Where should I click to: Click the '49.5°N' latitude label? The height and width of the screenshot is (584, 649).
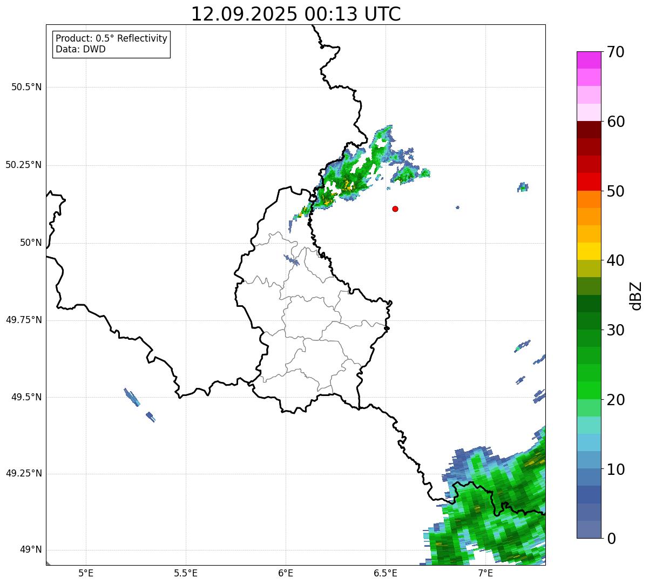[26, 397]
